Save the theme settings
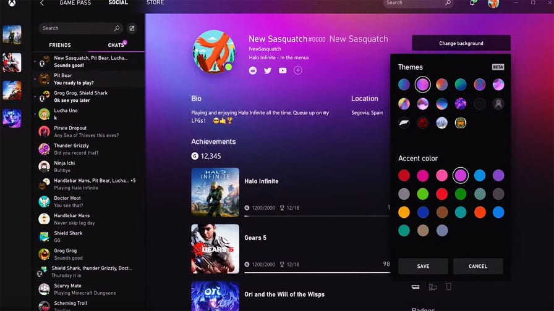 click(423, 266)
